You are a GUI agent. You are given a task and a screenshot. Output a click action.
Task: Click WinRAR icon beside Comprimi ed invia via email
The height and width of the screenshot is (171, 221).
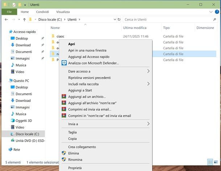point(64,109)
